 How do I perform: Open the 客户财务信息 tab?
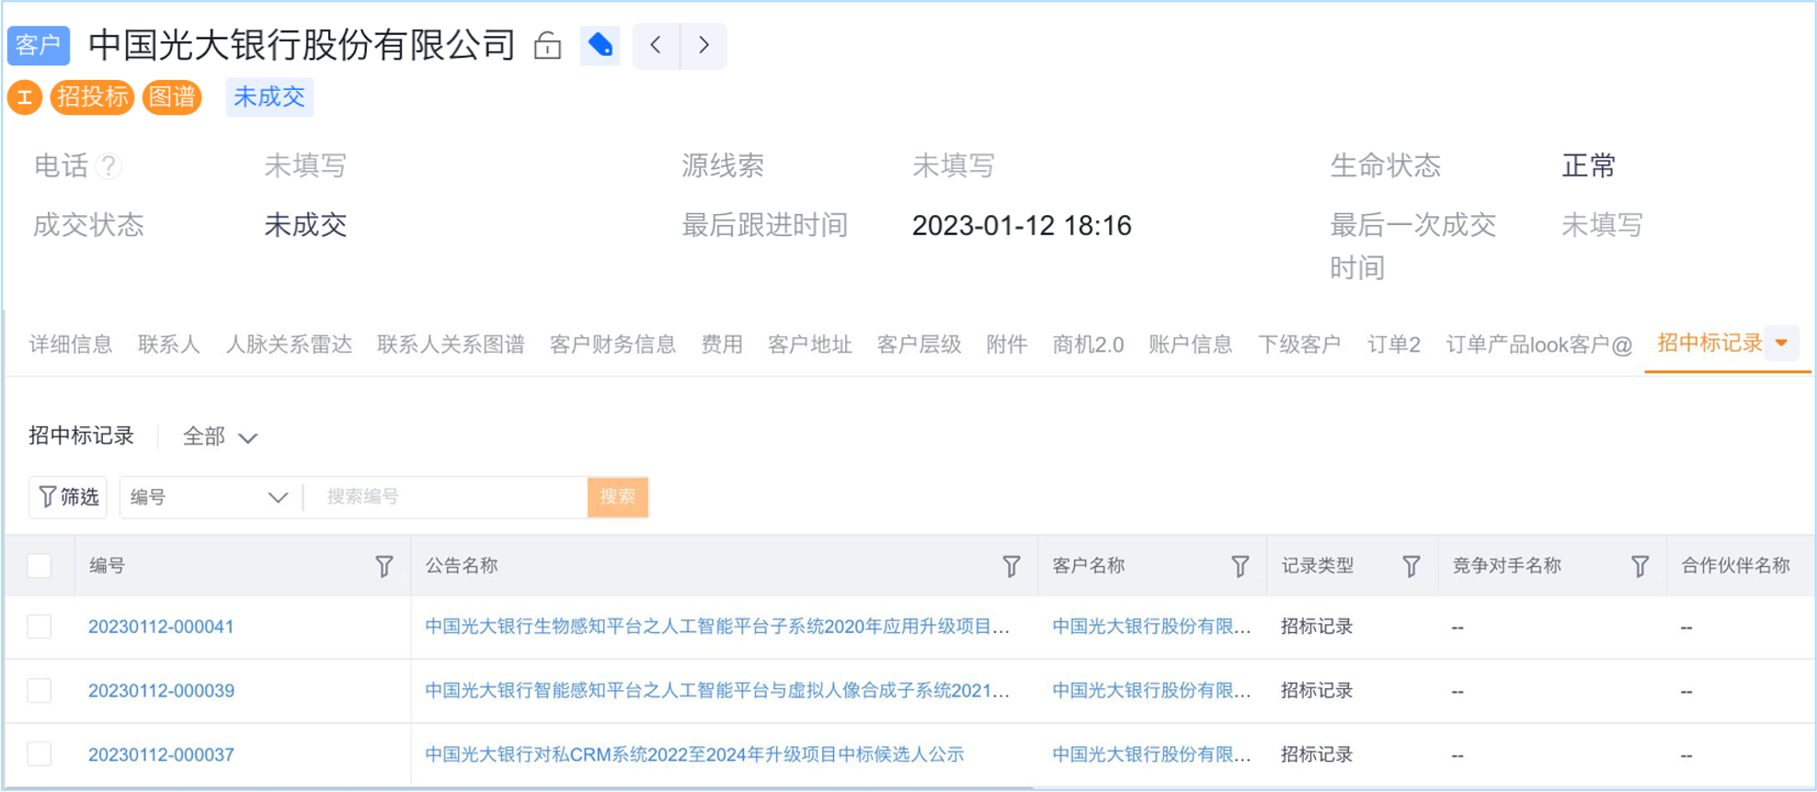point(613,345)
